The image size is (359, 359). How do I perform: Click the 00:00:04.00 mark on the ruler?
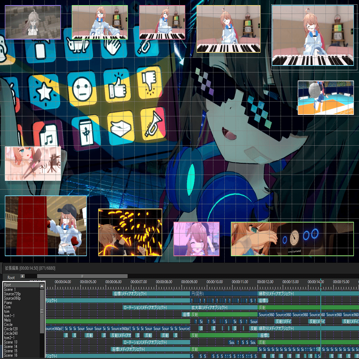tap(63, 282)
